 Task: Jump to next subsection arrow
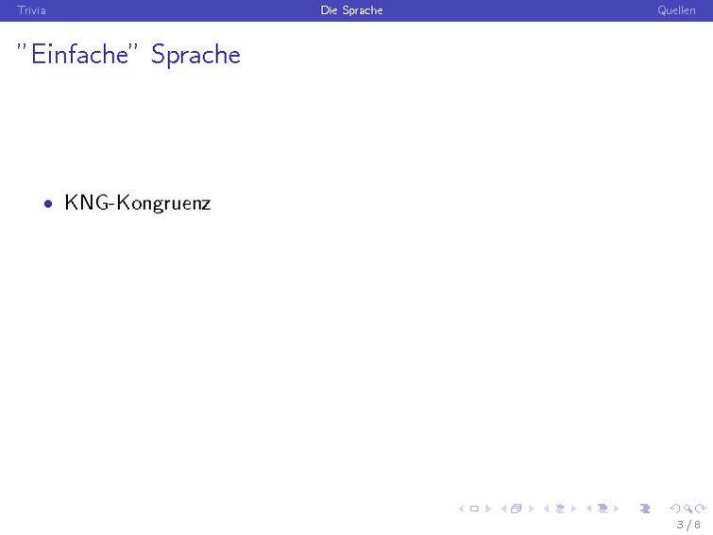[x=573, y=509]
